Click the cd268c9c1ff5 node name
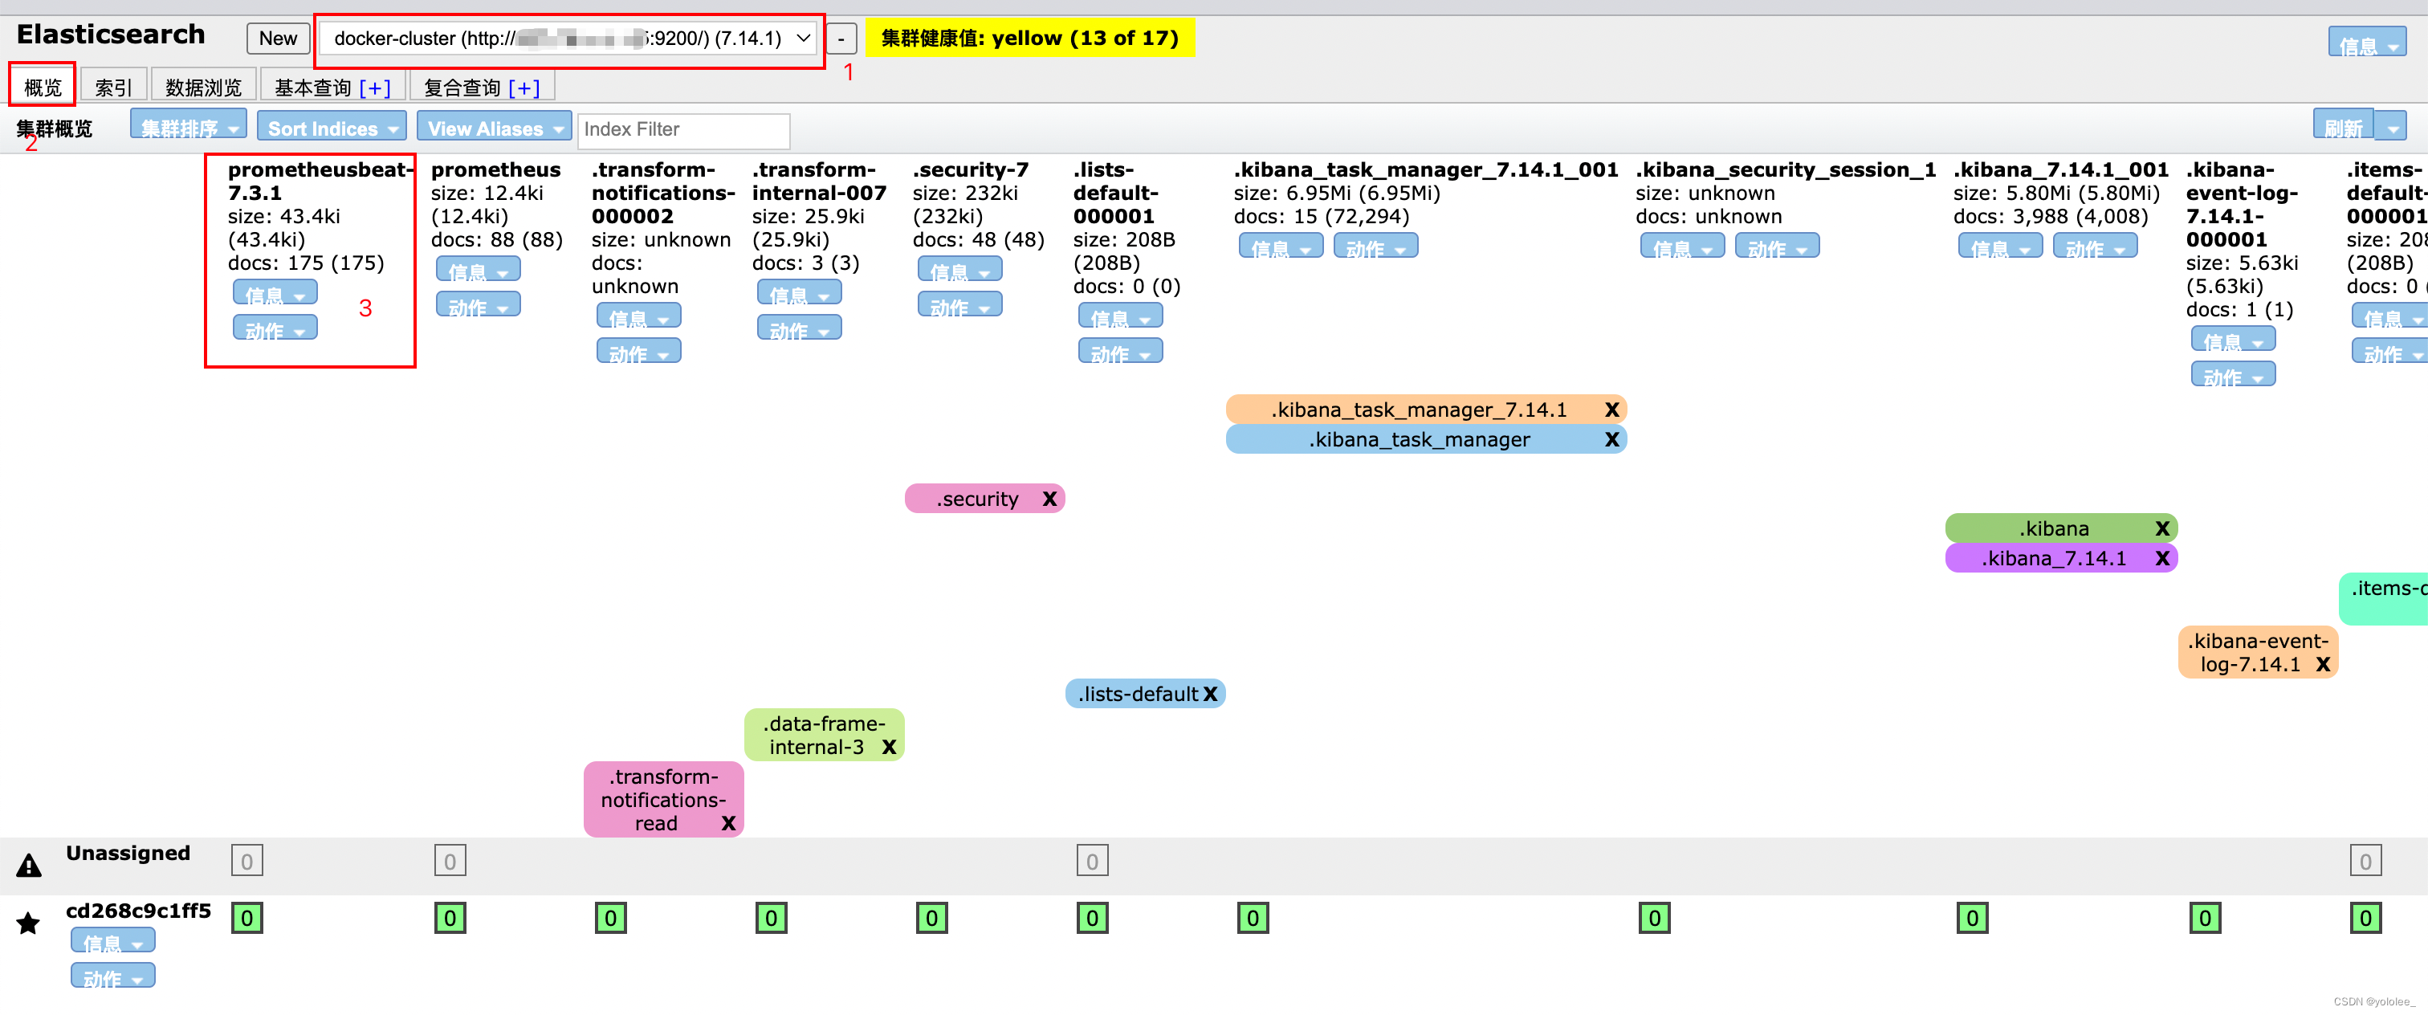Viewport: 2428px width, 1015px height. [x=137, y=911]
